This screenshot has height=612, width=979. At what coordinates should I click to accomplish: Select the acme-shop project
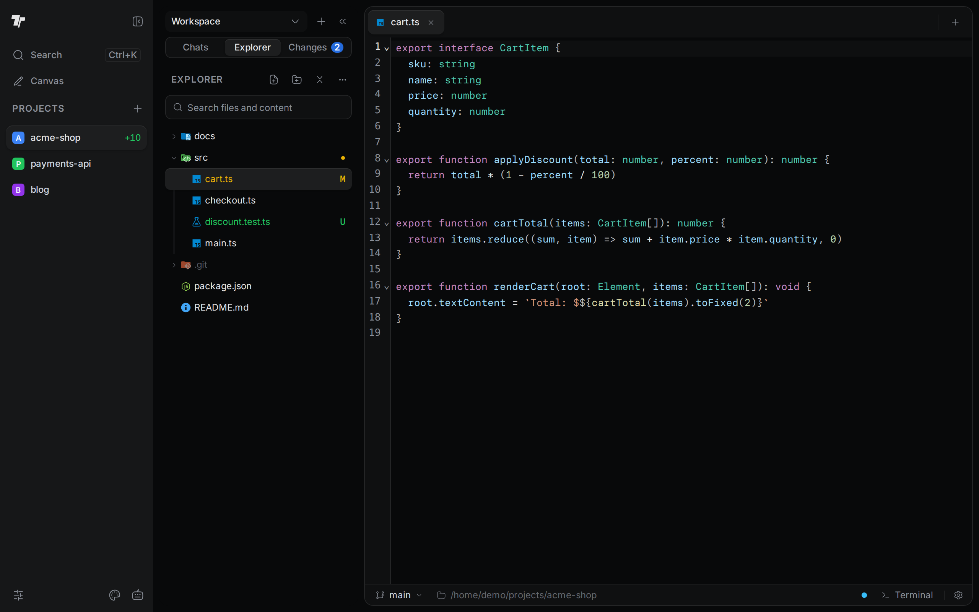(x=76, y=138)
